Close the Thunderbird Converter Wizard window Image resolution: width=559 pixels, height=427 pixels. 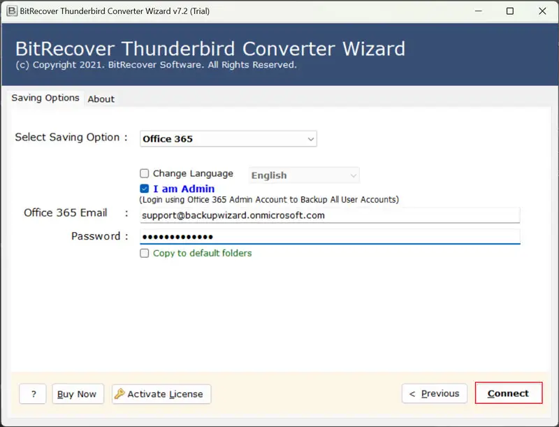point(542,11)
